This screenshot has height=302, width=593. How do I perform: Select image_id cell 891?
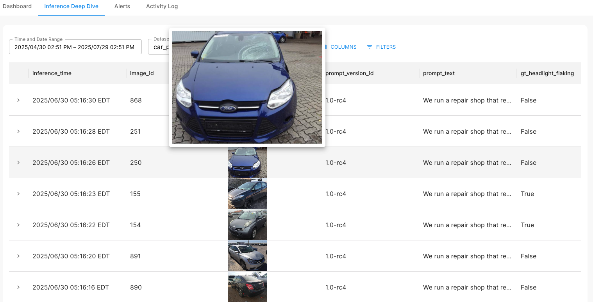135,256
